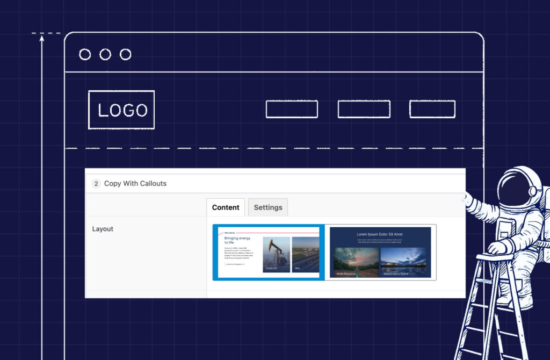This screenshot has height=360, width=550.
Task: Click the LOGO placeholder box
Action: (121, 110)
